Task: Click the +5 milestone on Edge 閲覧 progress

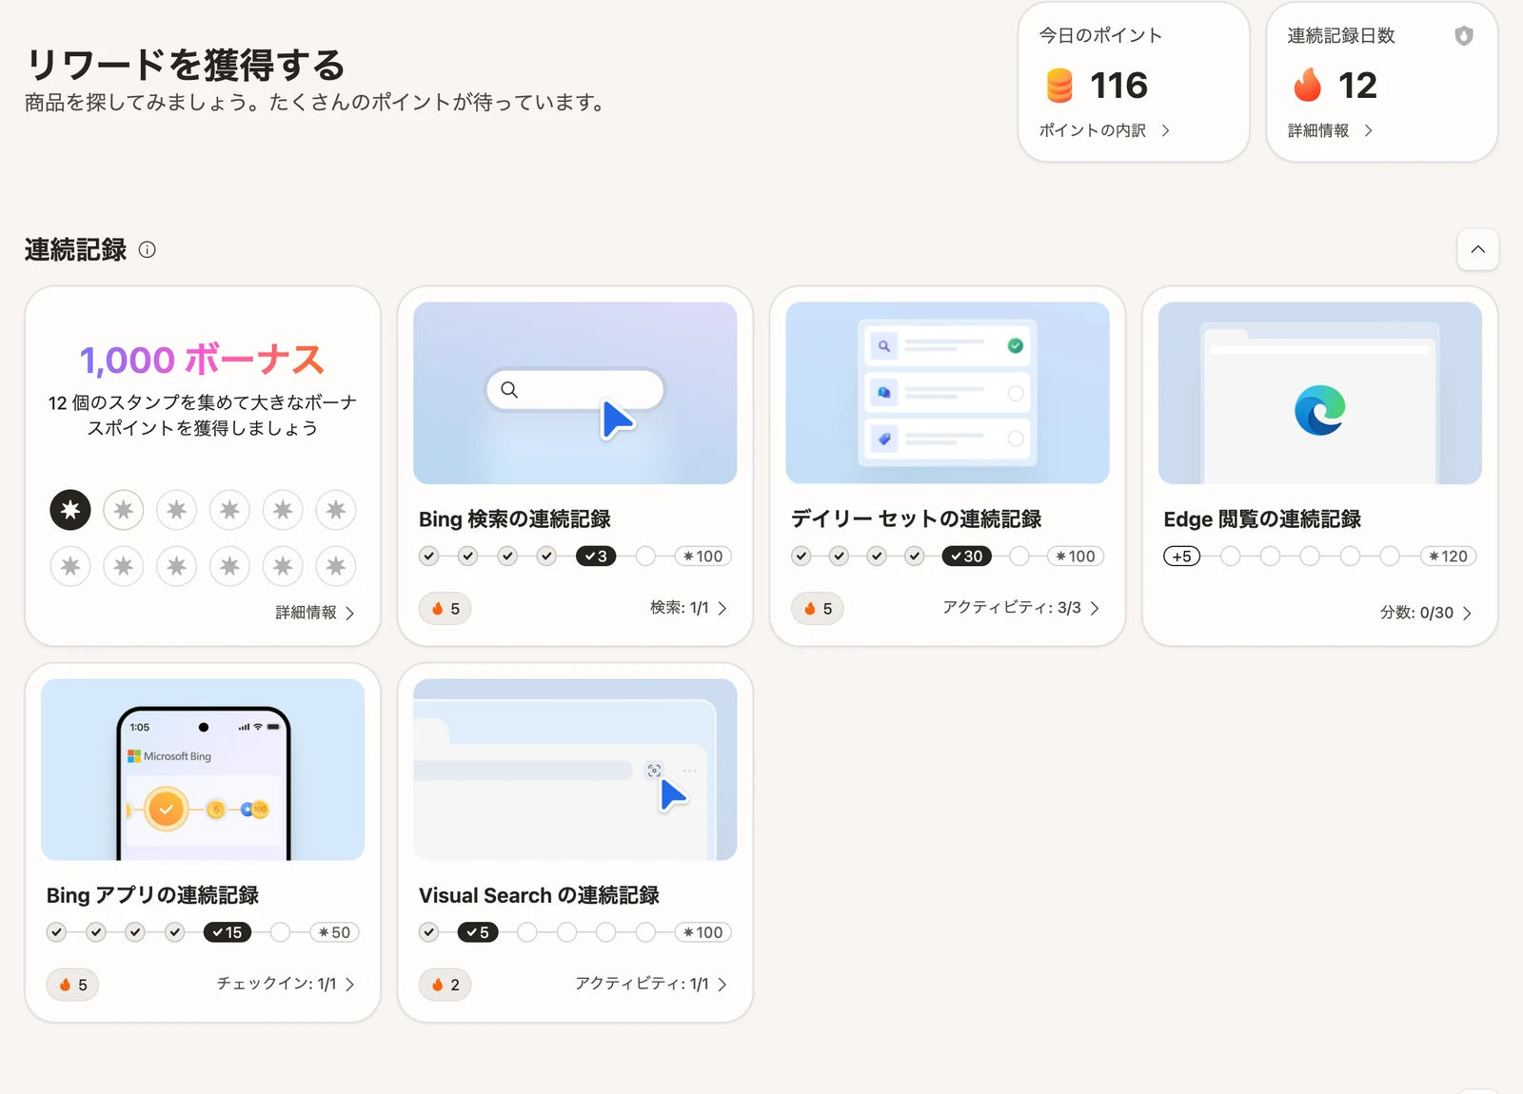Action: (x=1182, y=557)
